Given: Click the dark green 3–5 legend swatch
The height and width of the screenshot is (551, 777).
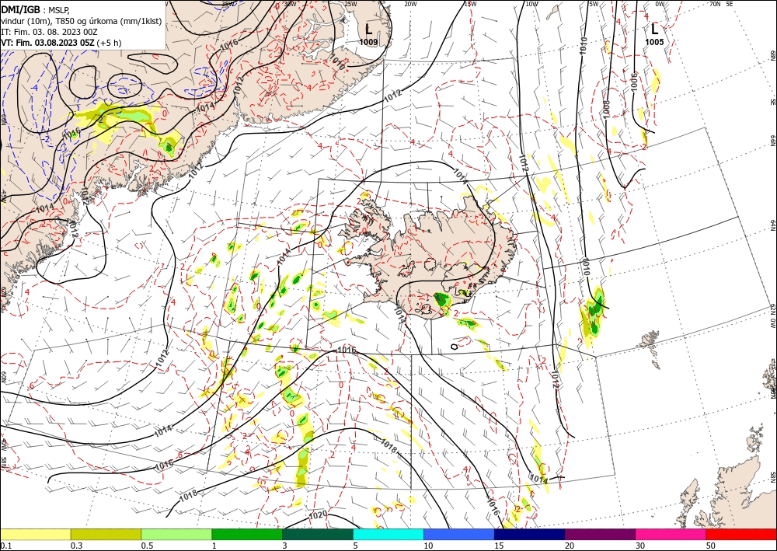Looking at the screenshot, I should (x=318, y=535).
